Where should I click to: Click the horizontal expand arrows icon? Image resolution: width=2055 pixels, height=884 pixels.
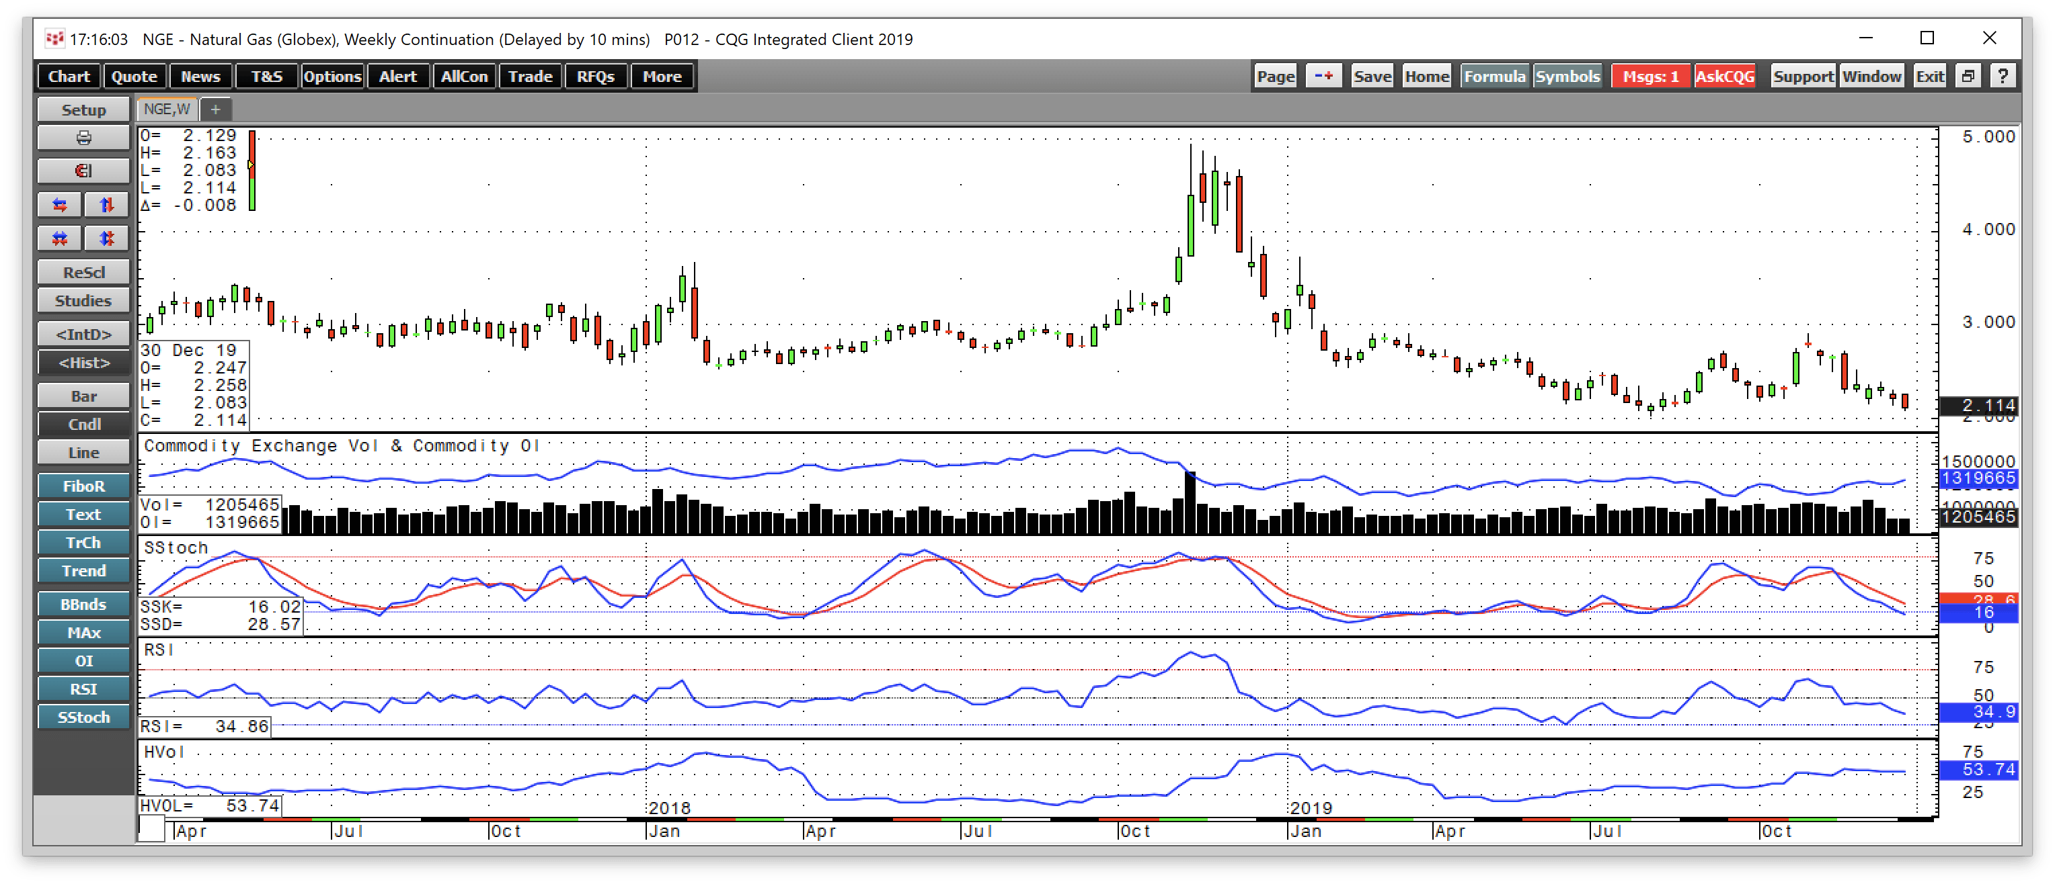(60, 205)
